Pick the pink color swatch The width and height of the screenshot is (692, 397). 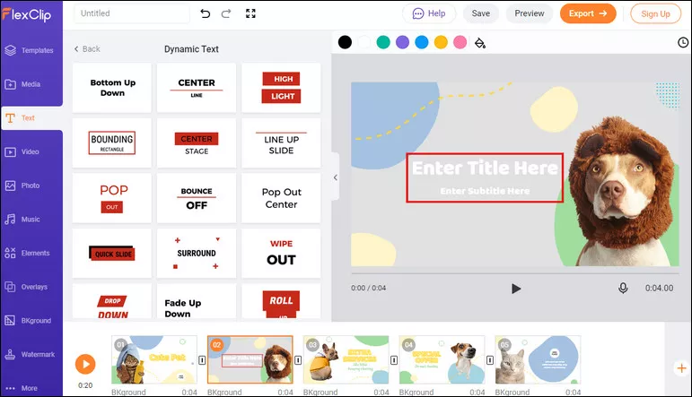click(460, 42)
